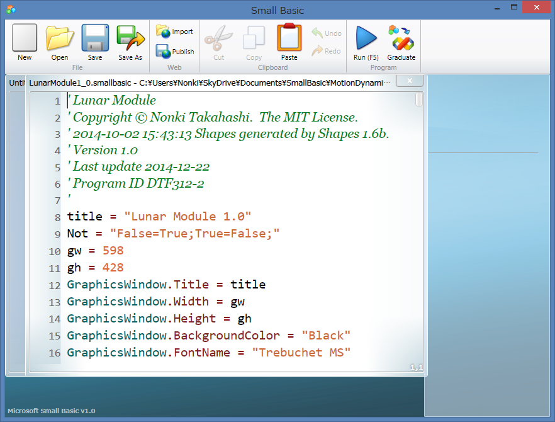Open a file with the Open folder icon

coord(59,38)
